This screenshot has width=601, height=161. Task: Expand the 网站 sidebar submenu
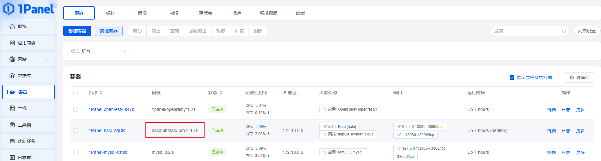click(46, 59)
